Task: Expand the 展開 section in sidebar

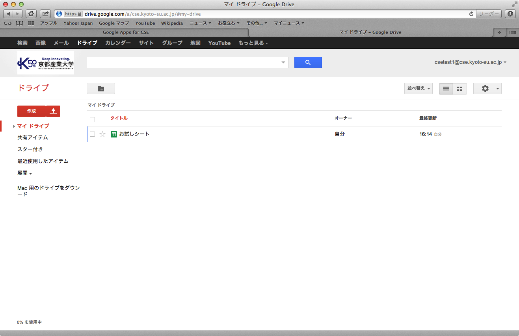Action: (x=24, y=173)
